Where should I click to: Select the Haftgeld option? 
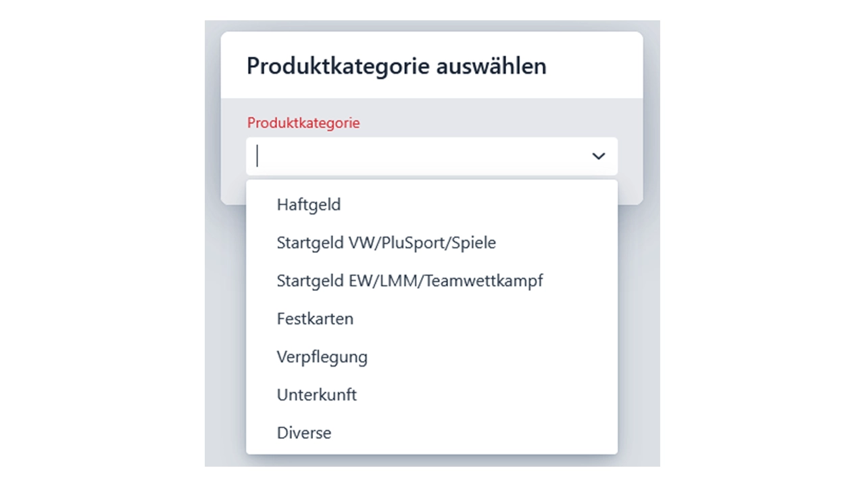[432, 204]
